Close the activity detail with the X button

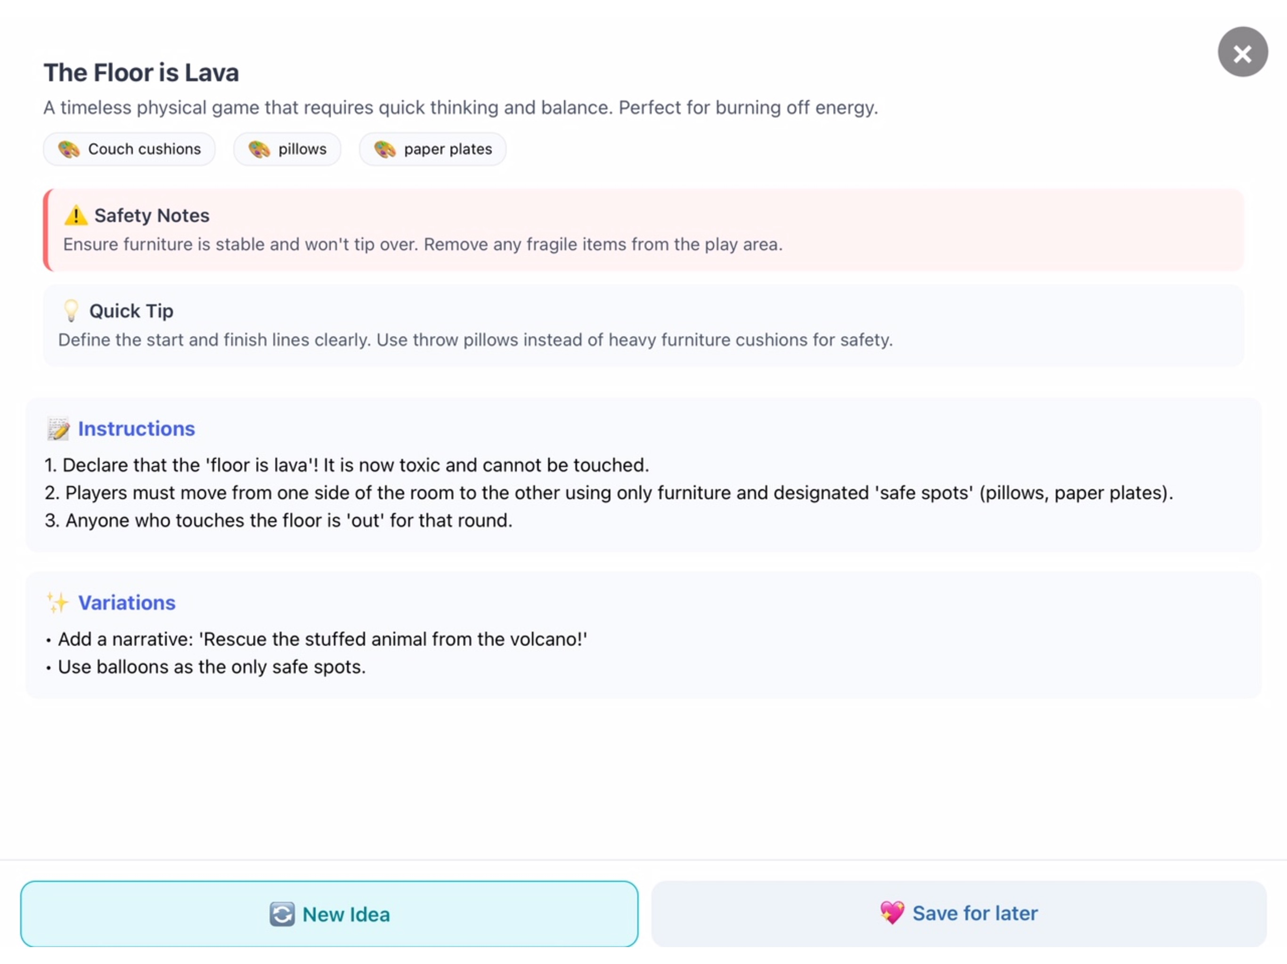click(x=1242, y=52)
